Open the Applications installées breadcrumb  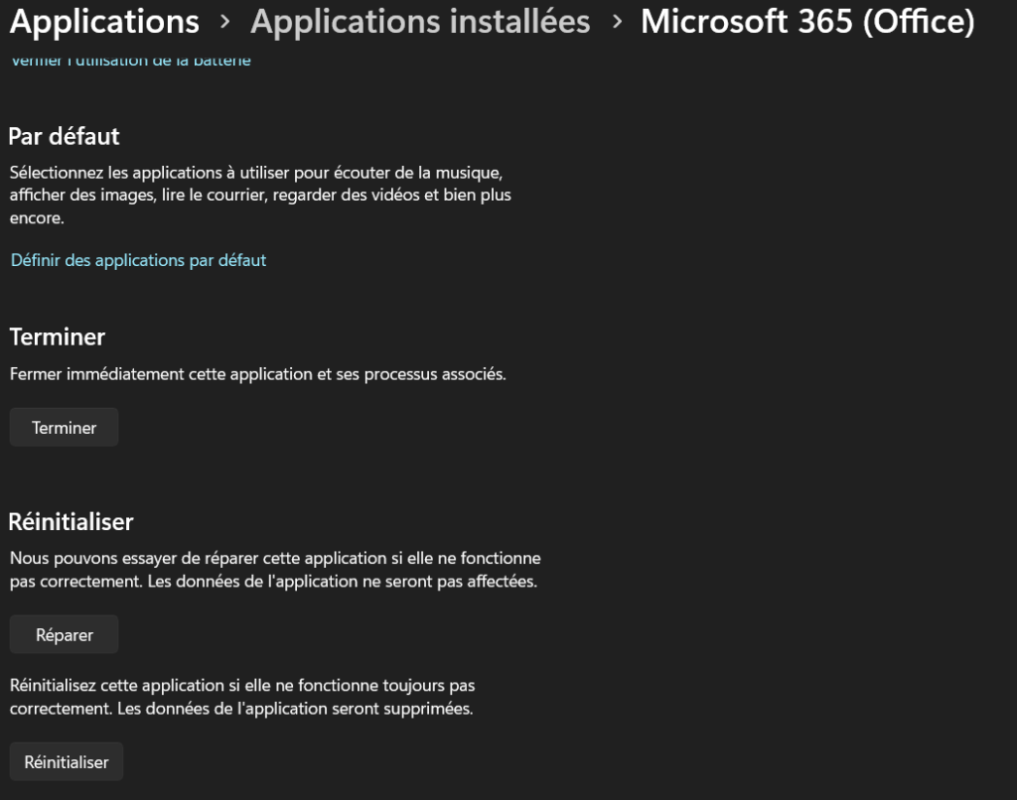(x=420, y=22)
